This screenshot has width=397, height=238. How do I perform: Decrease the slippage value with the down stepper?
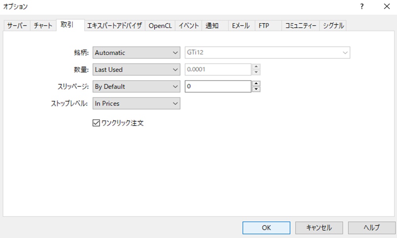pos(257,88)
